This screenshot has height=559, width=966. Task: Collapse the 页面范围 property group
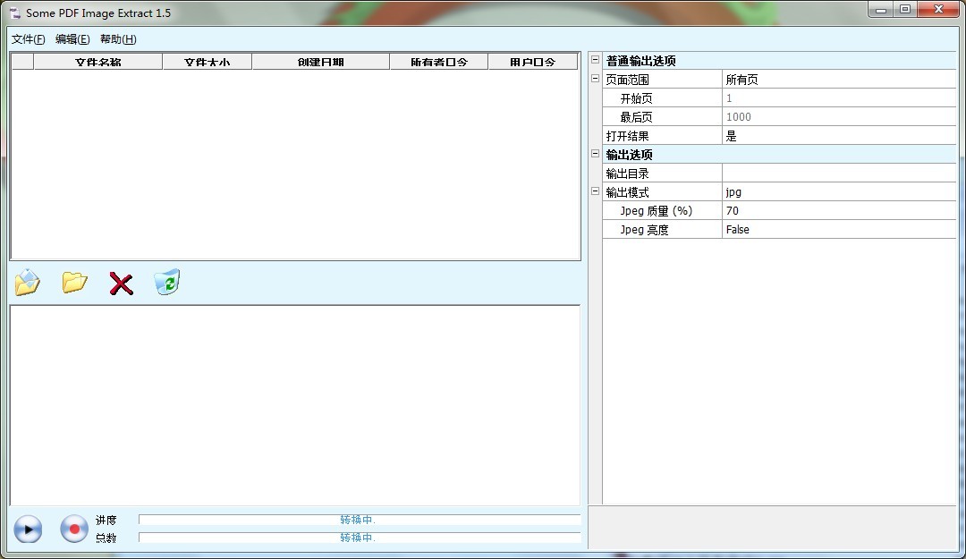click(596, 80)
